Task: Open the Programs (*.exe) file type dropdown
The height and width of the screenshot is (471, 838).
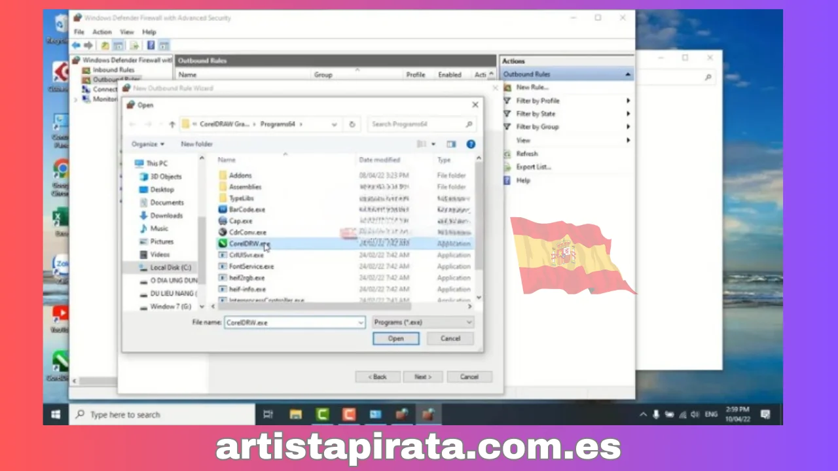Action: 423,323
